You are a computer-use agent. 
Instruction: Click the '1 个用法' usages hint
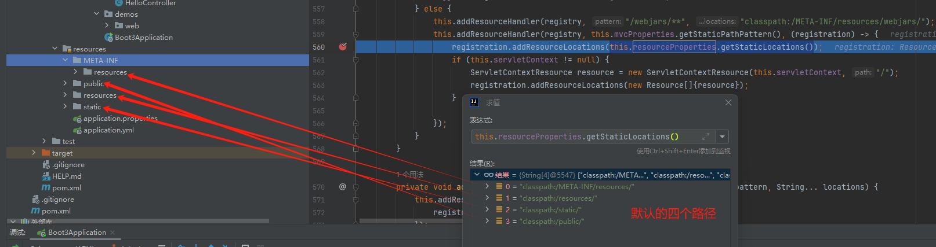[410, 175]
